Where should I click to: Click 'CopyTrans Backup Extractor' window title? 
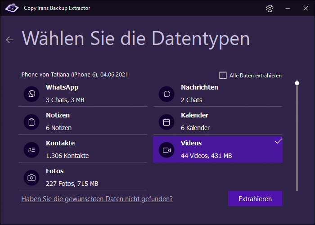[x=57, y=8]
